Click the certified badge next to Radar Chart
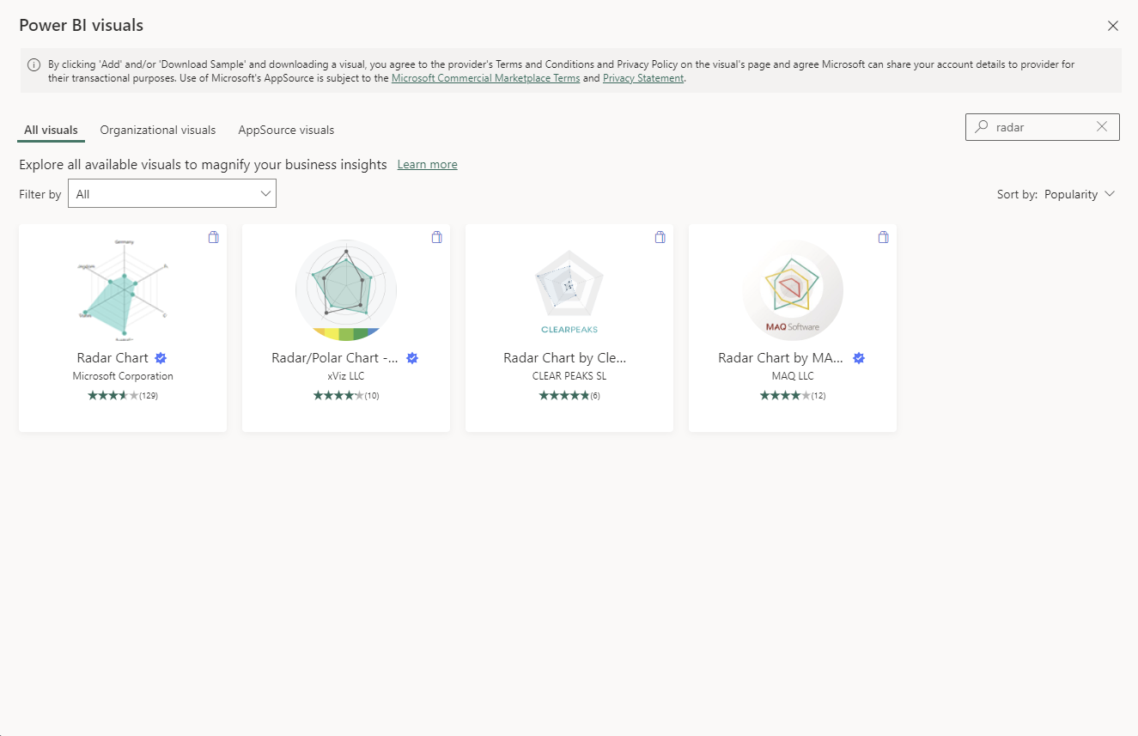The height and width of the screenshot is (736, 1138). 161,358
